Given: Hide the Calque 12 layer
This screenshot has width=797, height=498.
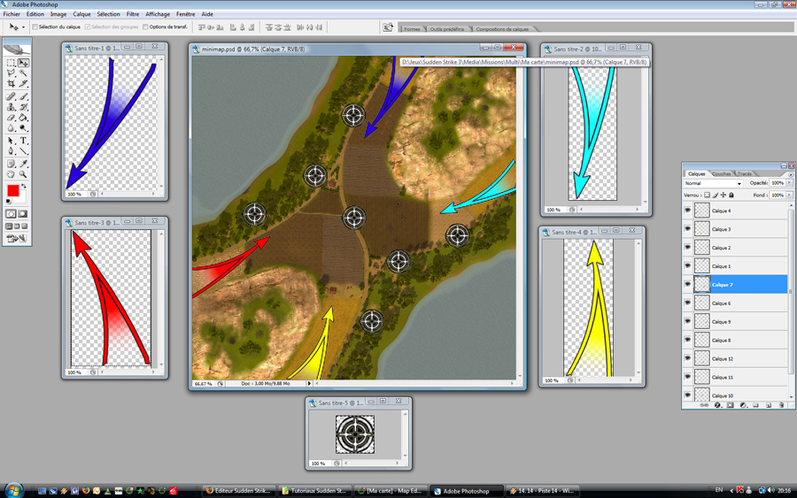Looking at the screenshot, I should pos(688,358).
